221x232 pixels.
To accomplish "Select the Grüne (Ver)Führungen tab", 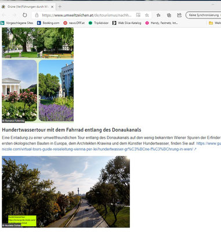I will click(28, 7).
